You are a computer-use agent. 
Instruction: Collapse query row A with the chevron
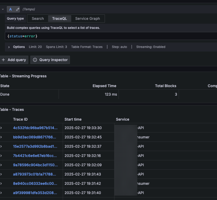(x=3, y=9)
